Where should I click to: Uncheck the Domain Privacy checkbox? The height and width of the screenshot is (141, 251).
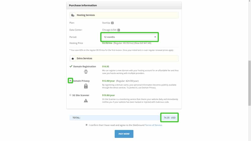(70, 81)
